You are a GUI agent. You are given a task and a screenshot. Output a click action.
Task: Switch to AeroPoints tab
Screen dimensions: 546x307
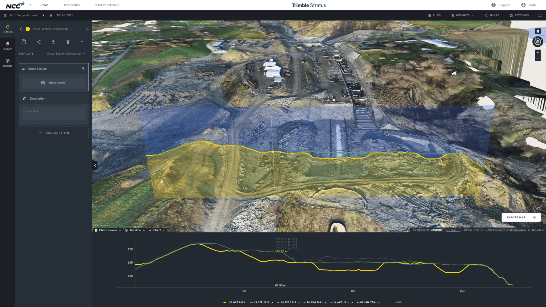pos(72,5)
